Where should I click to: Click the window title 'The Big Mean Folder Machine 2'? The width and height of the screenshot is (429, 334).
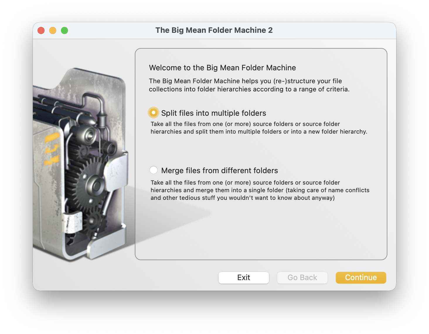point(214,30)
